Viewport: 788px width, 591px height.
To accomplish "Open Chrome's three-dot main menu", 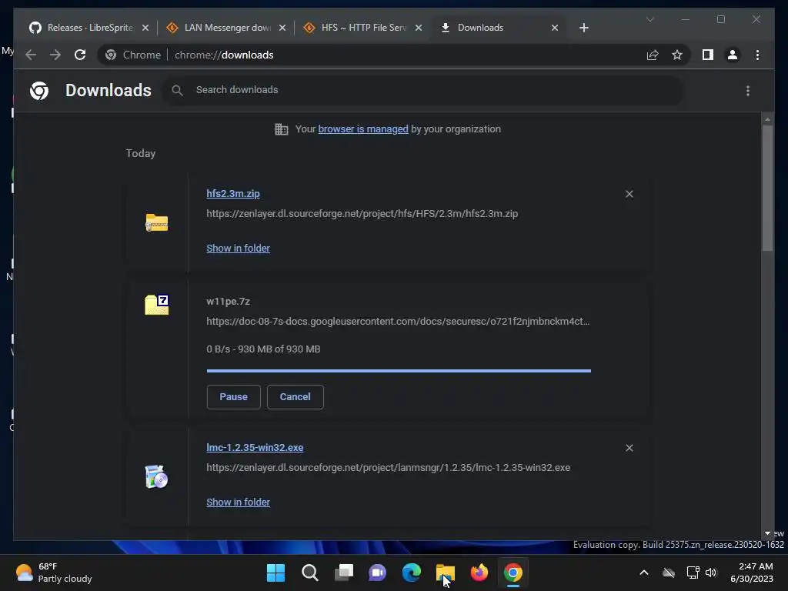I will coord(757,55).
